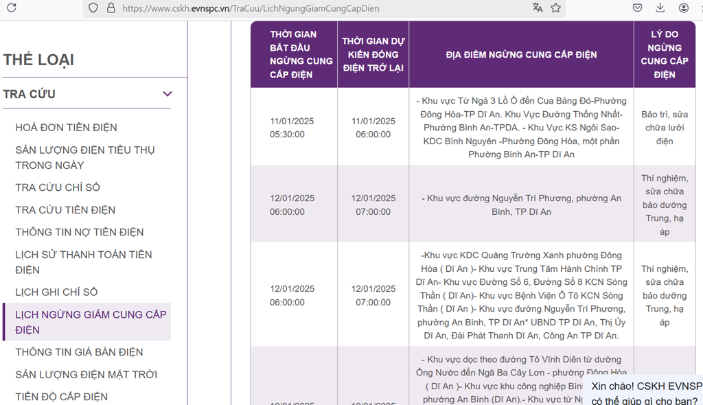View LỊCH SỬ THANH TOÁN TIỀN ĐIỆN
Screen dimensions: 703x405
84,262
